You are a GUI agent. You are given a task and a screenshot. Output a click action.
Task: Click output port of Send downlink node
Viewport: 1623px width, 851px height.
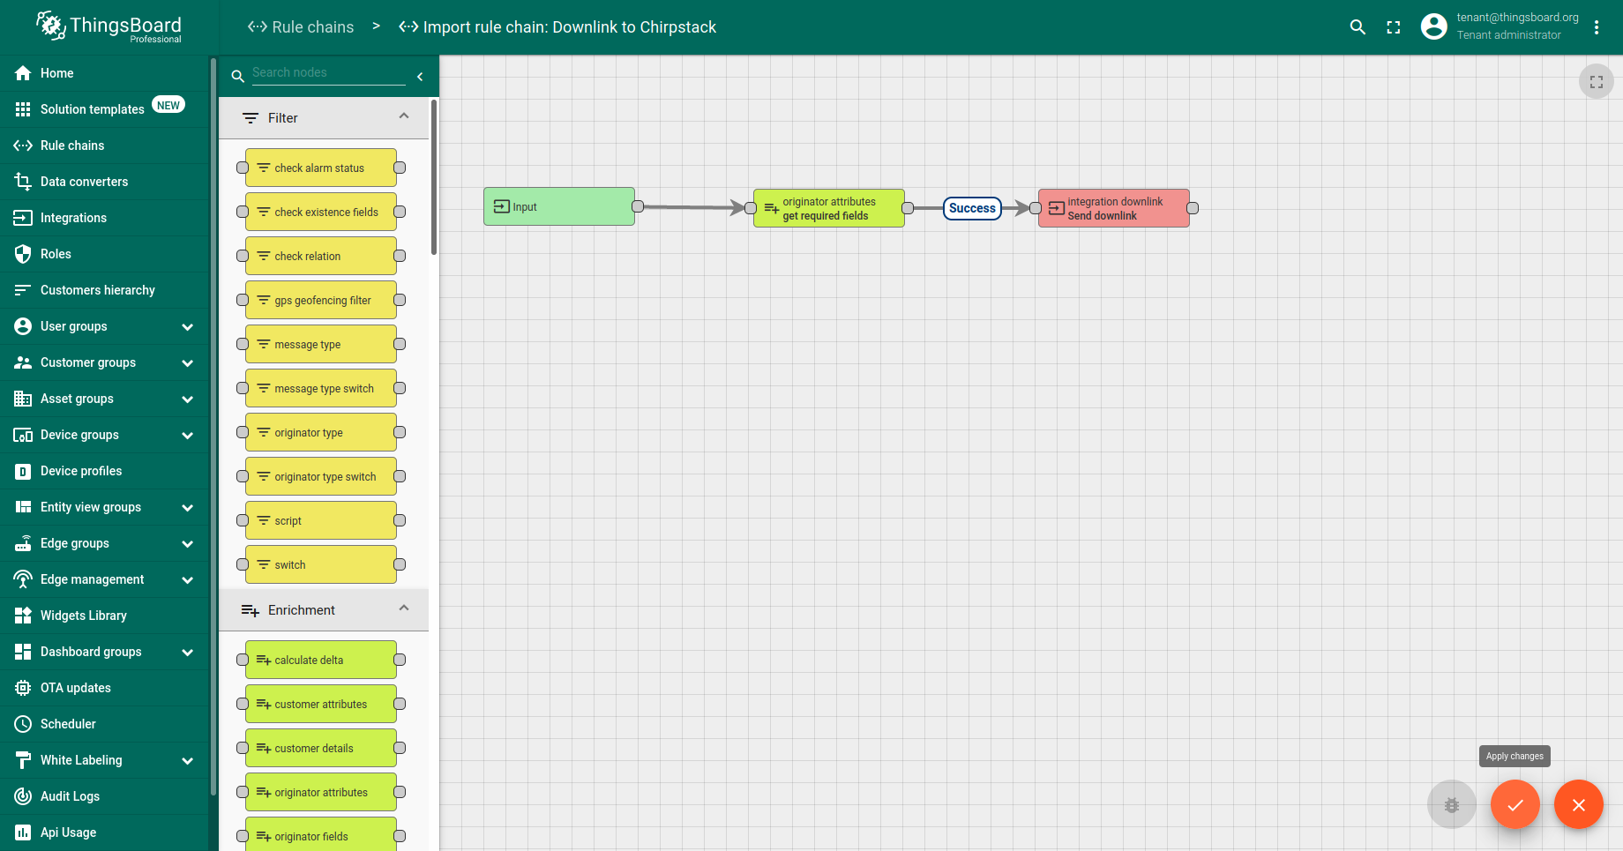(x=1193, y=208)
